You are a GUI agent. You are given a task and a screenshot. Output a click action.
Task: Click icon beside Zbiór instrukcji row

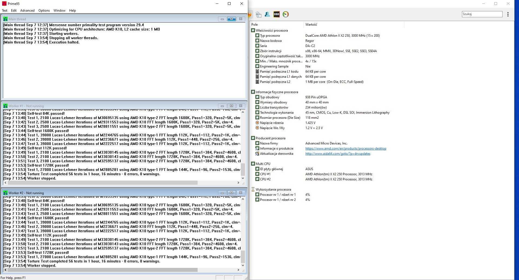257,51
